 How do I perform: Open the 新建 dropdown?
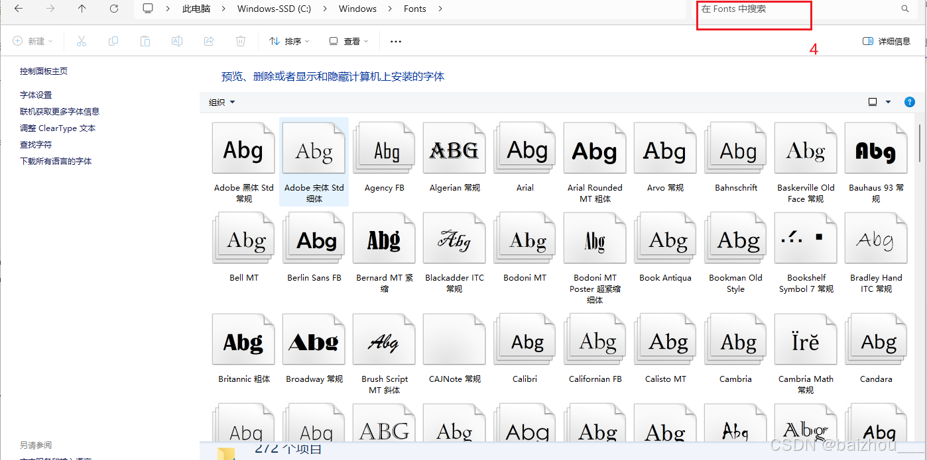32,41
